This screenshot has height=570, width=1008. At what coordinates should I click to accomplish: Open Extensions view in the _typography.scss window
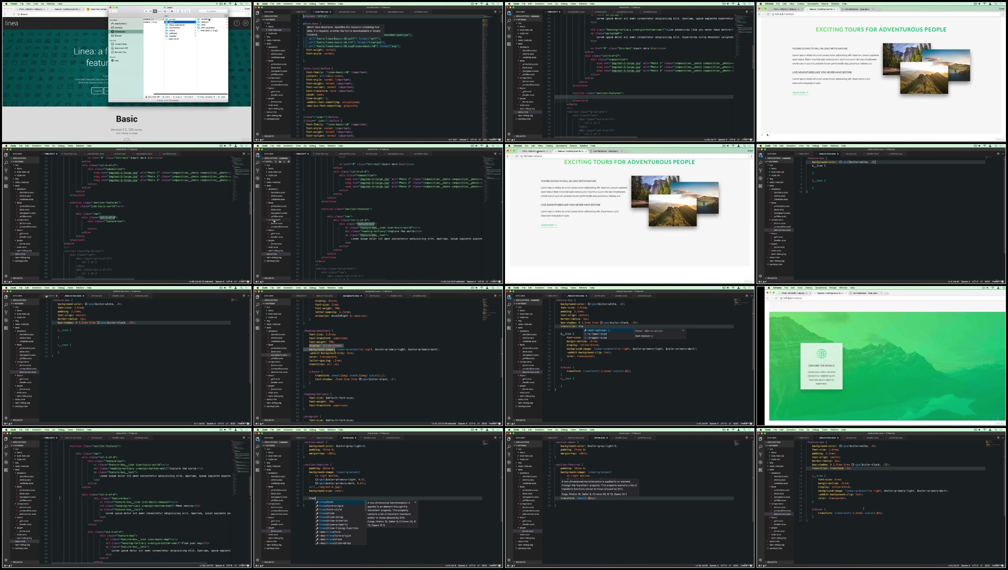(x=257, y=328)
